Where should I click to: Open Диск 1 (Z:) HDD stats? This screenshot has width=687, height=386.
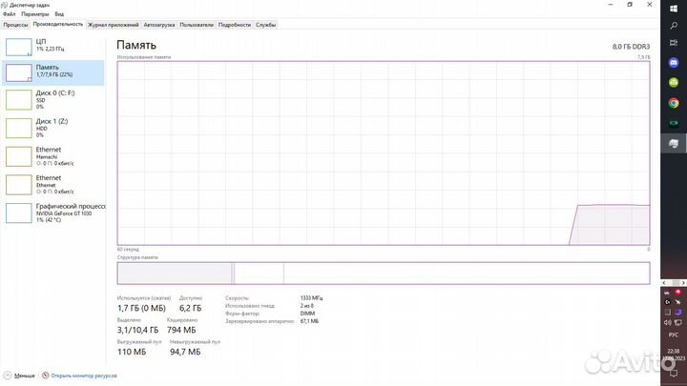[53, 128]
